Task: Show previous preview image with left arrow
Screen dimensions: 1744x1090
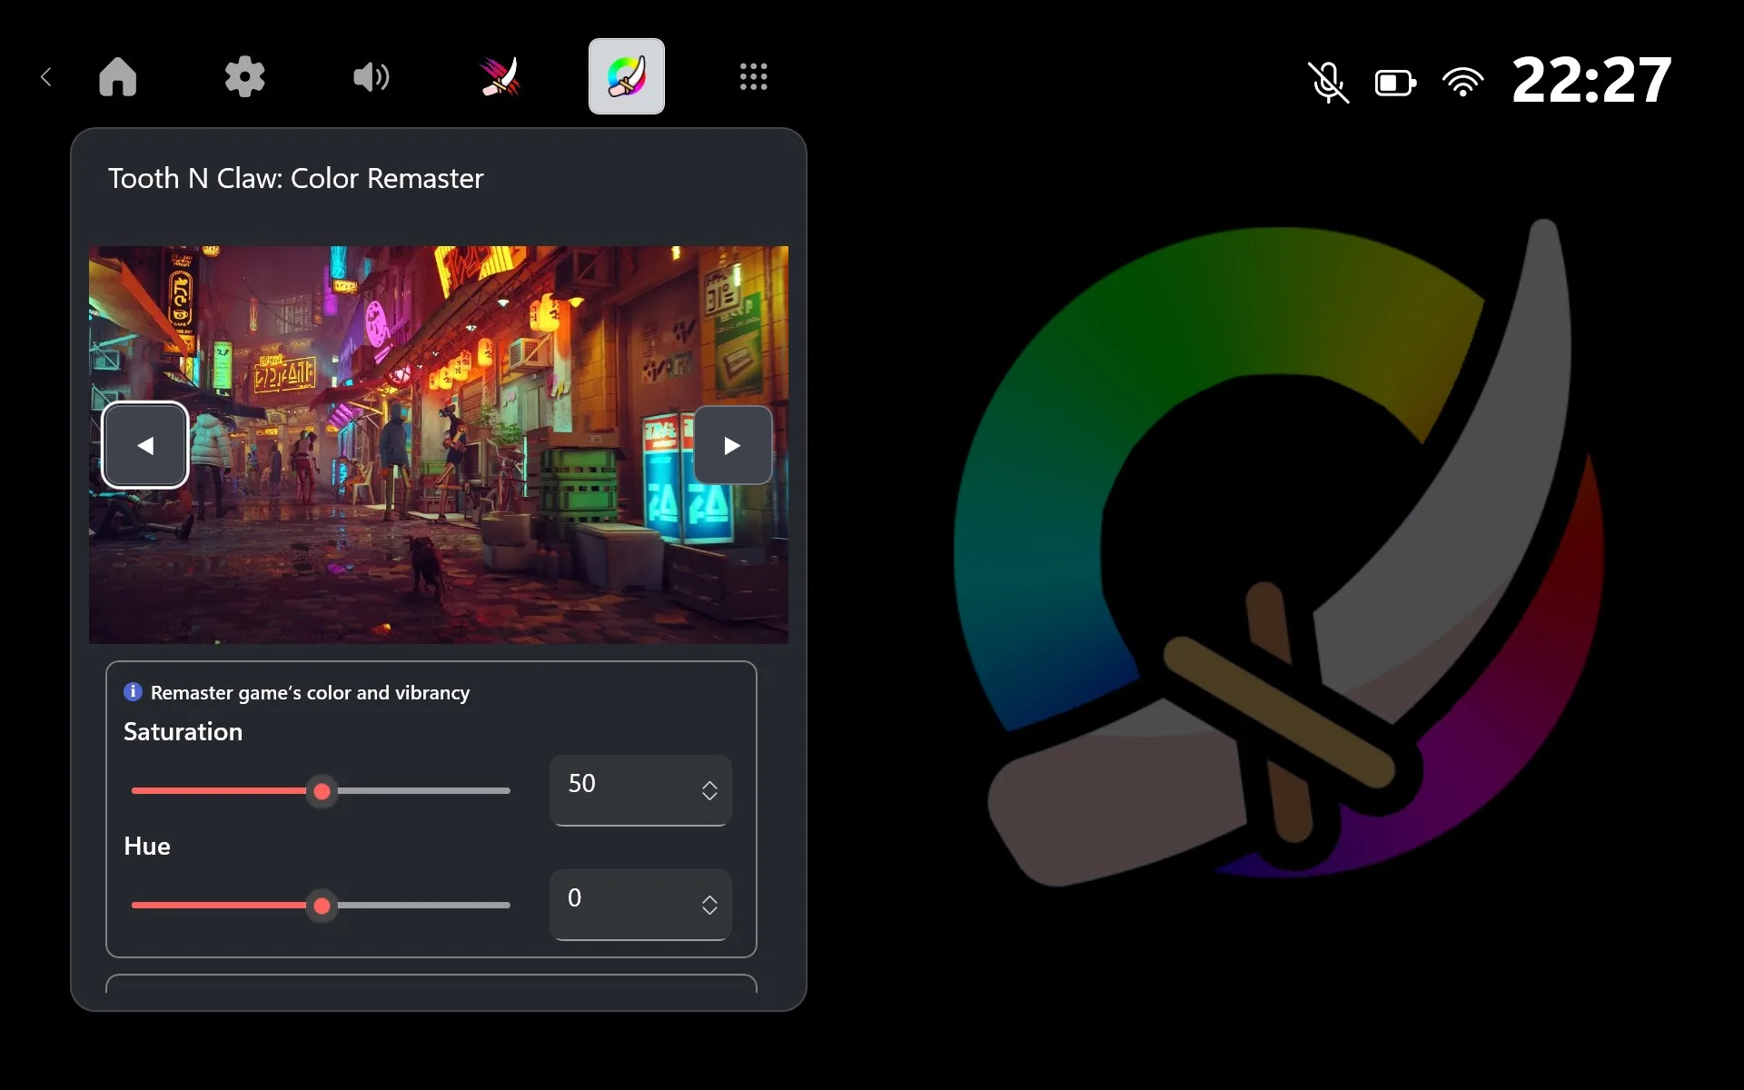Action: [145, 445]
